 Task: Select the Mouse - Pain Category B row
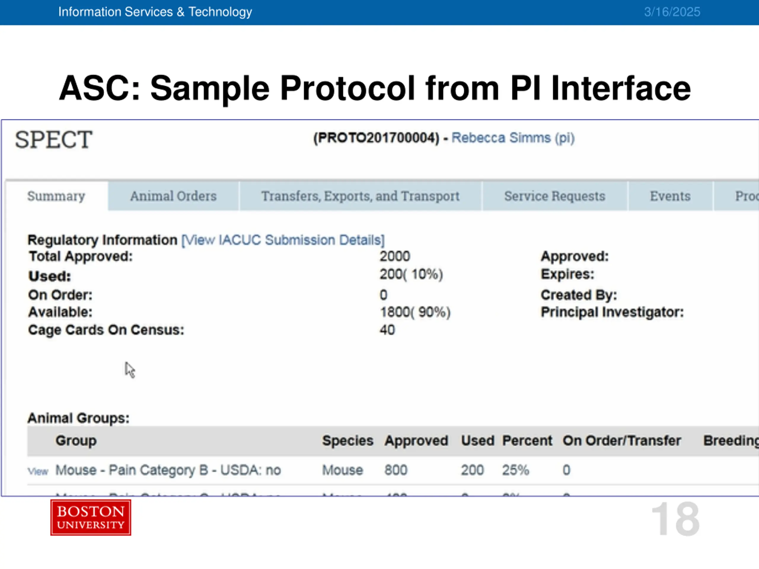pyautogui.click(x=393, y=470)
